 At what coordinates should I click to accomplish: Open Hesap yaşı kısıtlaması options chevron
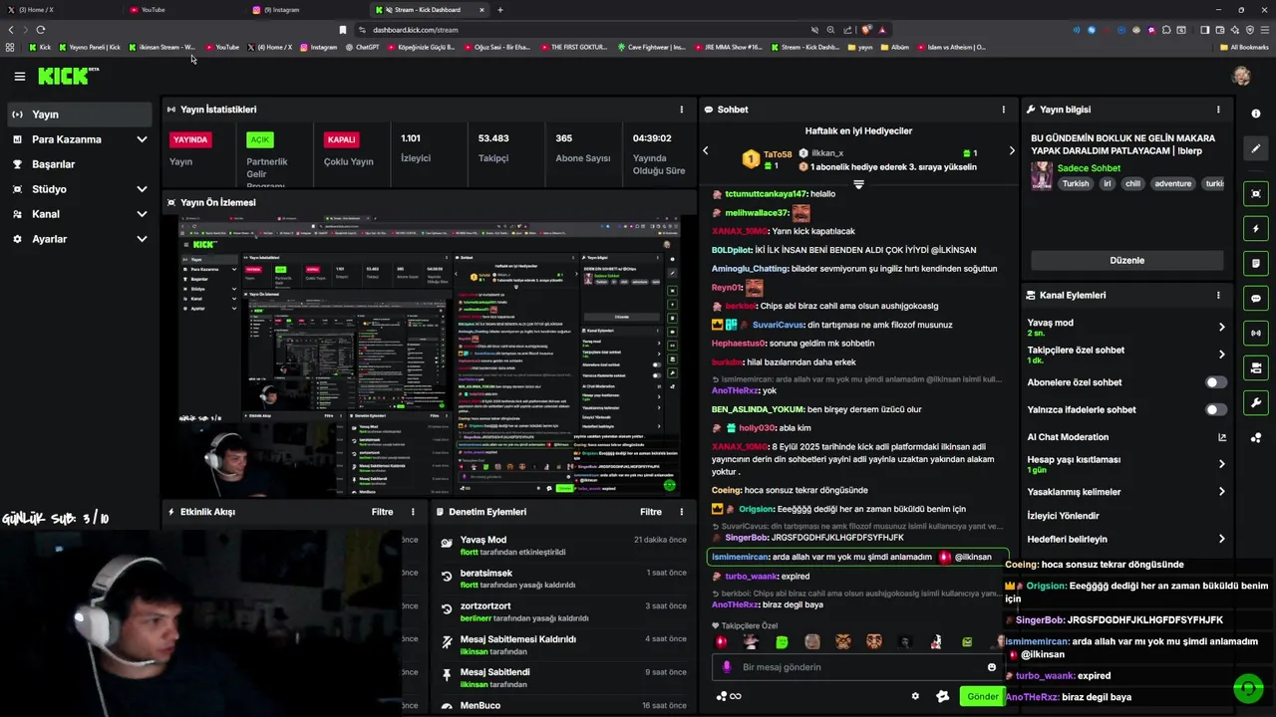click(x=1221, y=464)
